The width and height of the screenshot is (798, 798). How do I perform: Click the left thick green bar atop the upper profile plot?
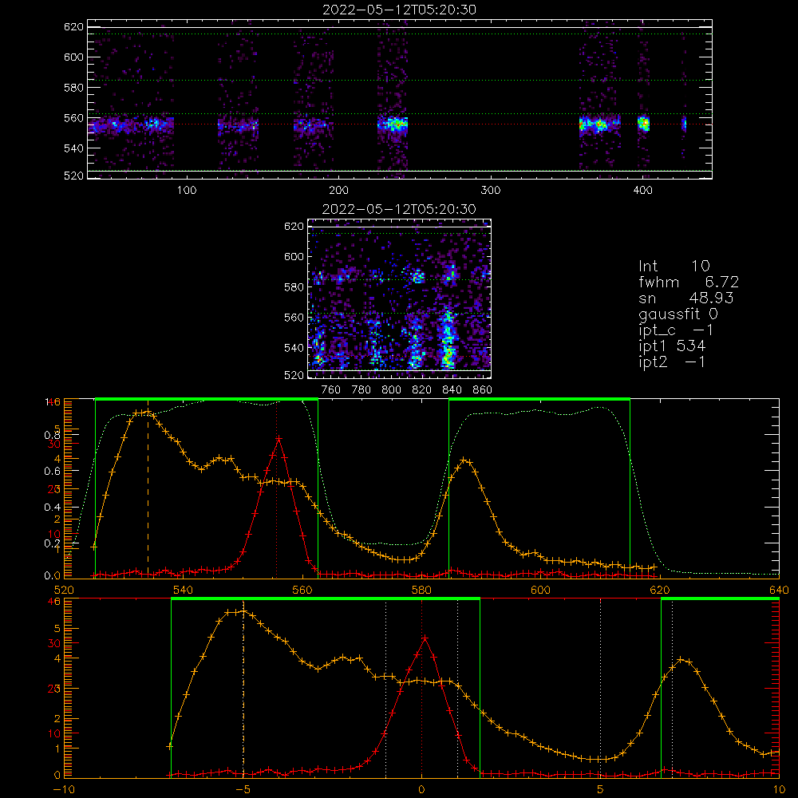tap(207, 399)
